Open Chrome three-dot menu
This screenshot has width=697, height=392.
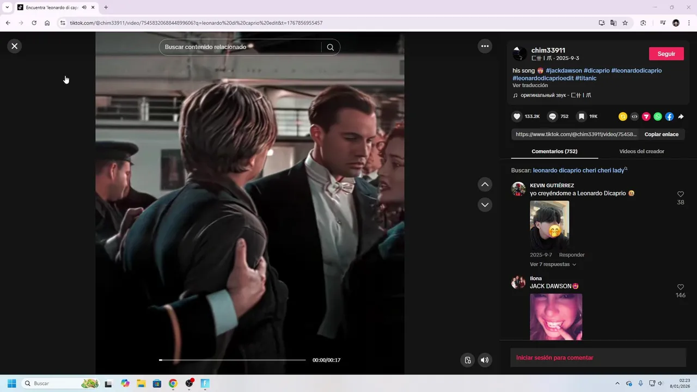[x=688, y=23]
